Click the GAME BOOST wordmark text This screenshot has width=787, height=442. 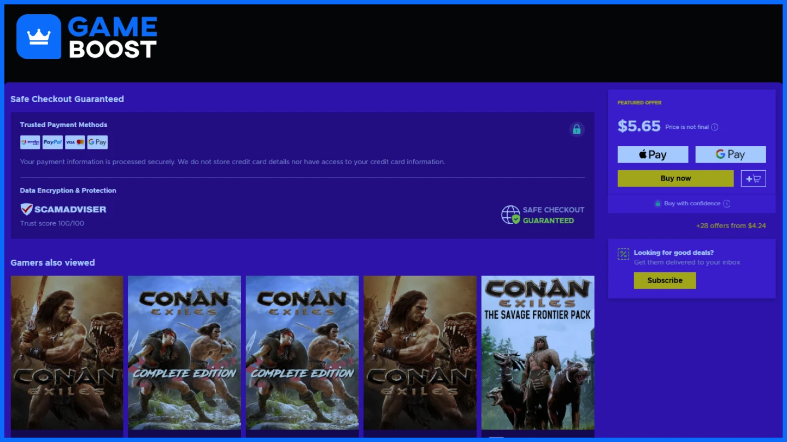click(113, 37)
